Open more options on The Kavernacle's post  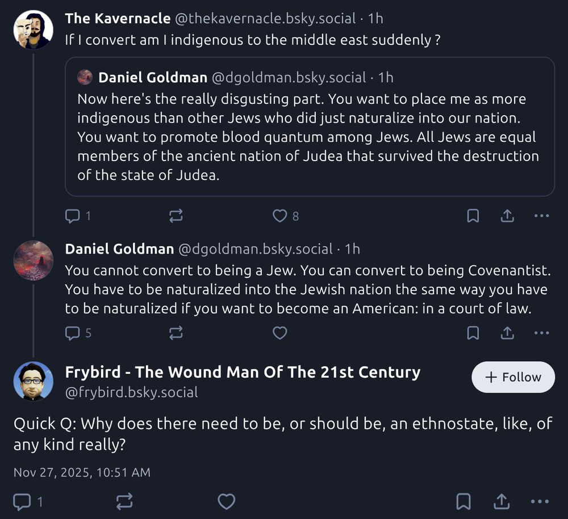pyautogui.click(x=542, y=216)
